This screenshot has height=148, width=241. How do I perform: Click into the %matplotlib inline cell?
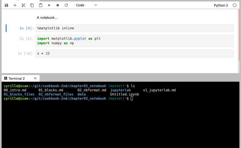tap(135, 28)
